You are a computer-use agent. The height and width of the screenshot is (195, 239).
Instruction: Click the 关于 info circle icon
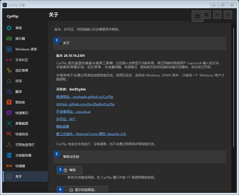point(9,176)
